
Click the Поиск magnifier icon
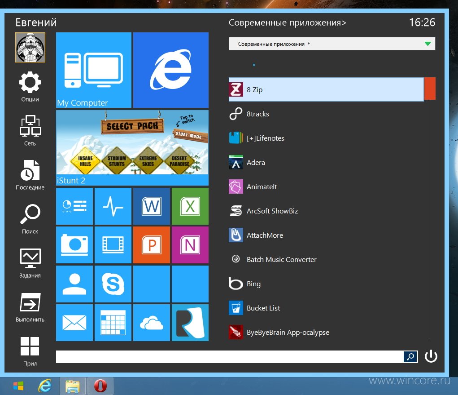(x=30, y=219)
